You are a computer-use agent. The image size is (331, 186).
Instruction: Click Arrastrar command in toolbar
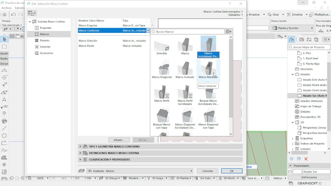(x=254, y=14)
